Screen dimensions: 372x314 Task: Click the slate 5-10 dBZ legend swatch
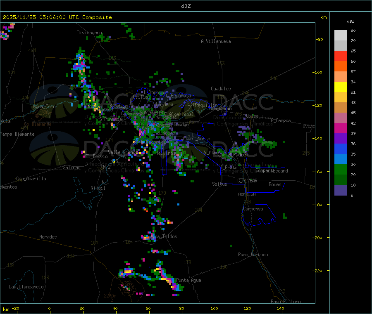[341, 190]
